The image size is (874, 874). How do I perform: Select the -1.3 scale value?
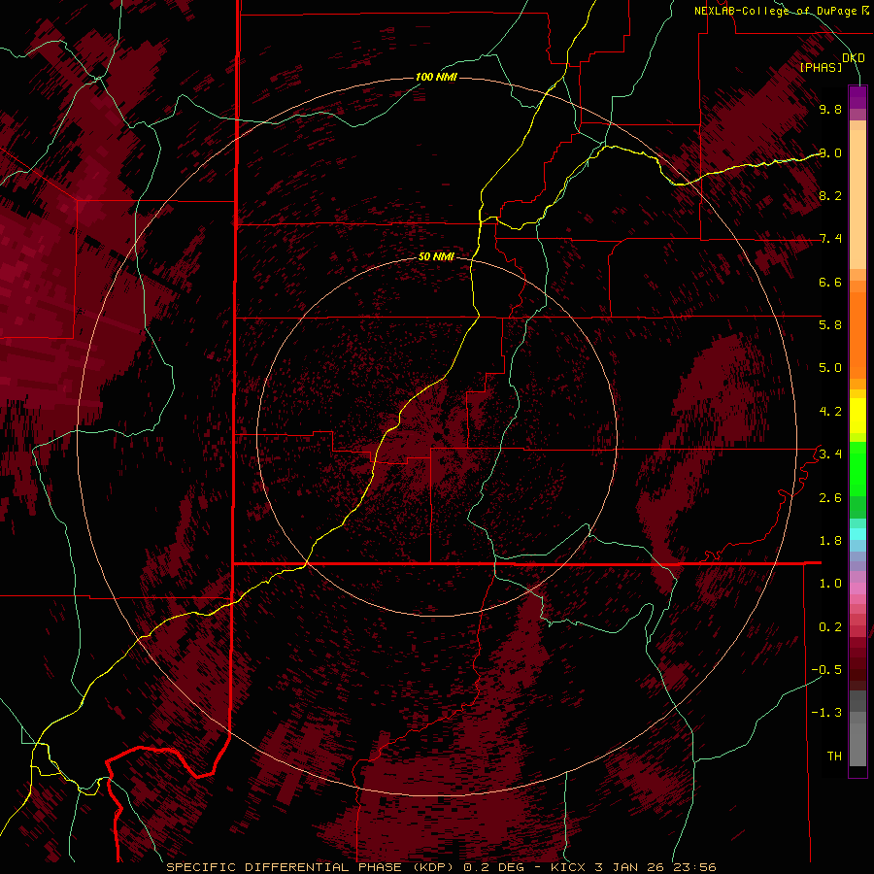826,713
